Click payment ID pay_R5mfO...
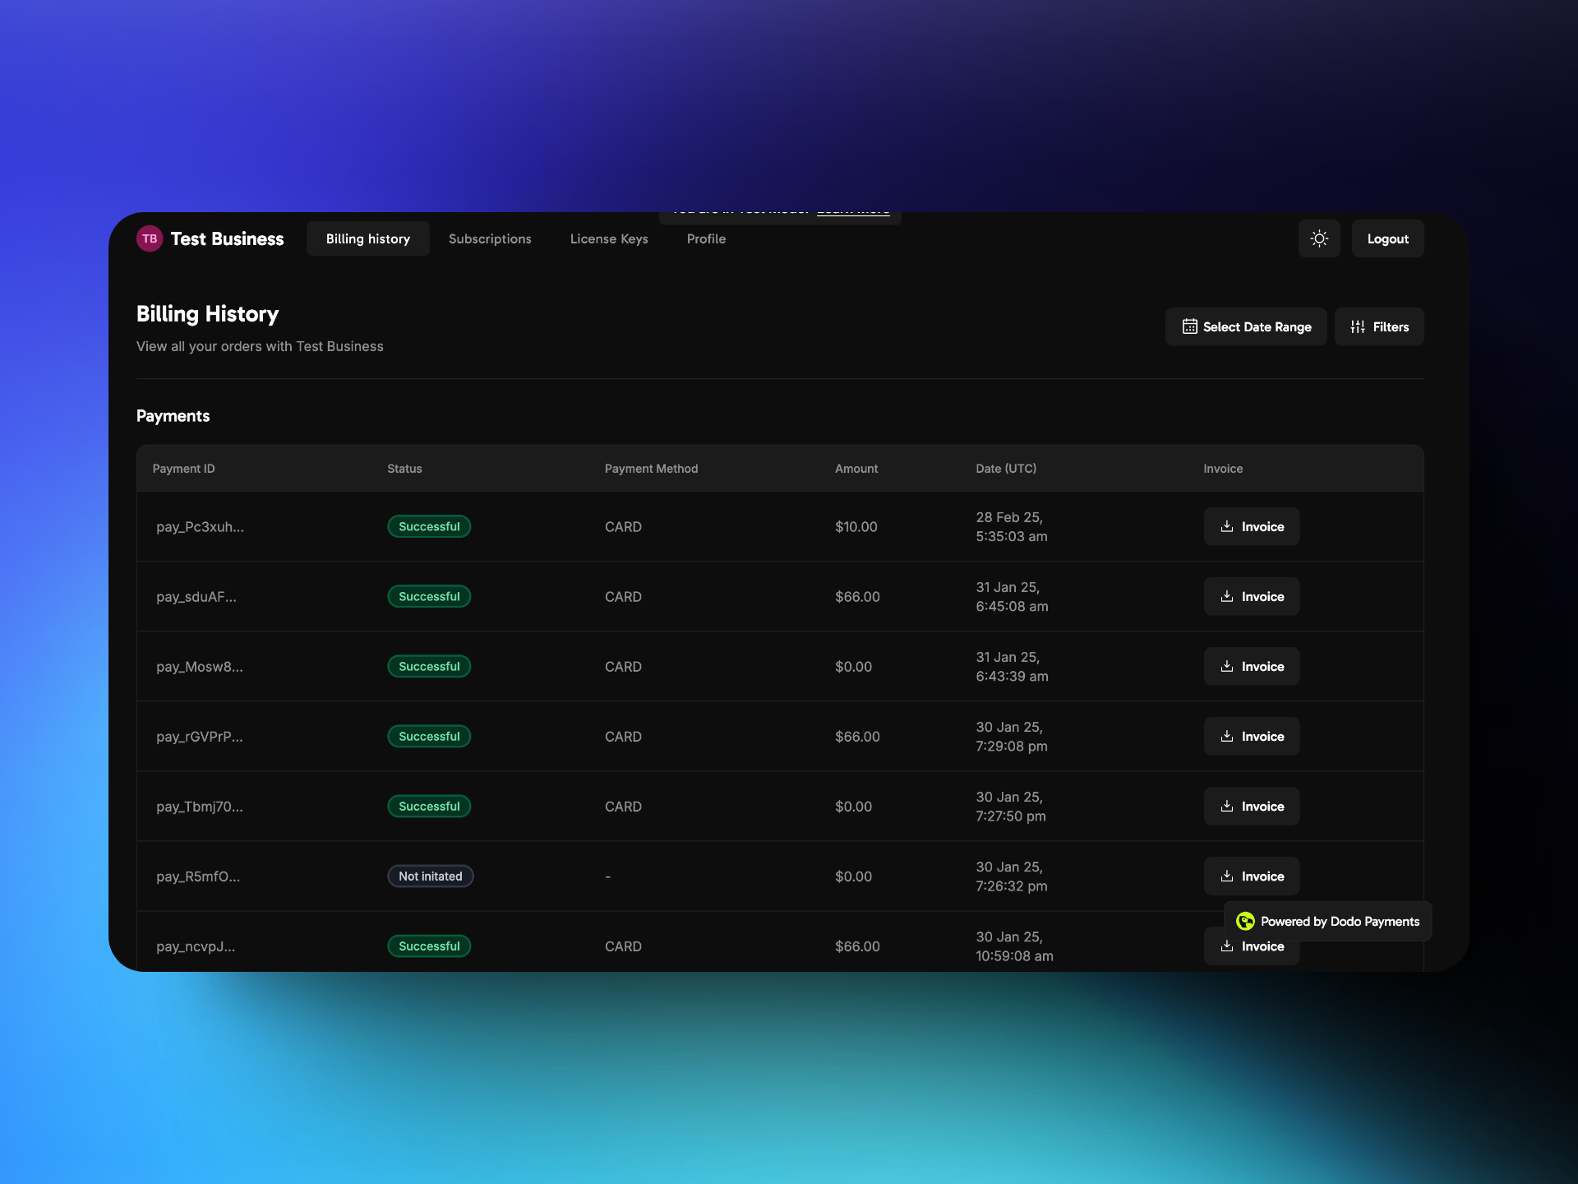This screenshot has width=1578, height=1184. tap(198, 876)
